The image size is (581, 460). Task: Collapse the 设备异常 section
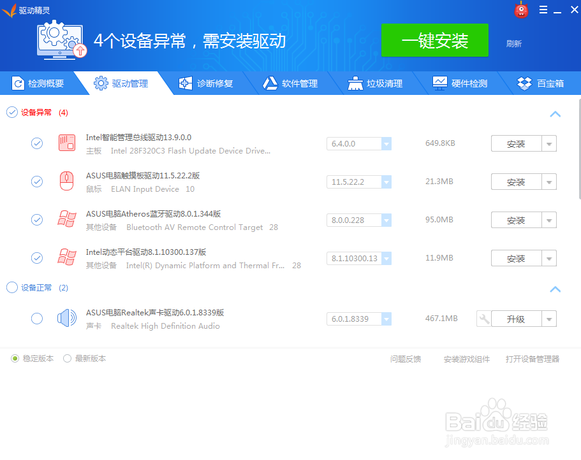tap(555, 114)
